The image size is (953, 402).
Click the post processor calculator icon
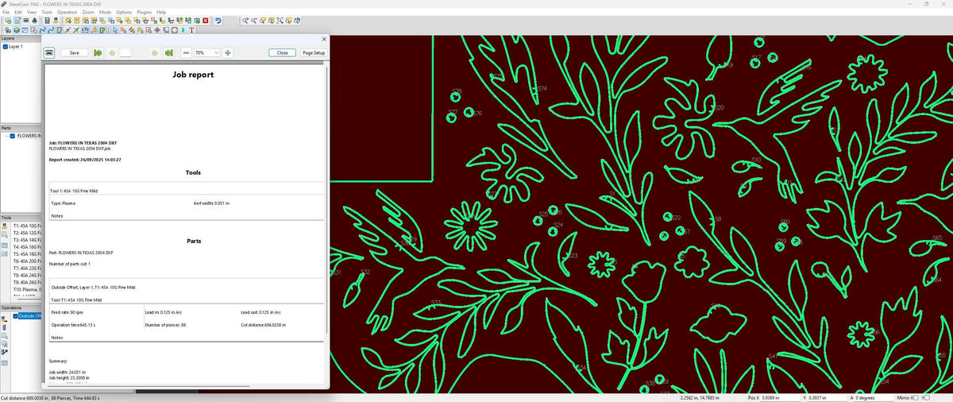coord(47,21)
